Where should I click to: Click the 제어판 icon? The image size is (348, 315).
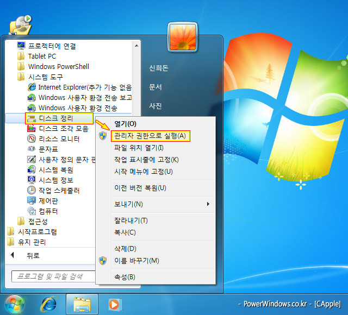(x=32, y=200)
